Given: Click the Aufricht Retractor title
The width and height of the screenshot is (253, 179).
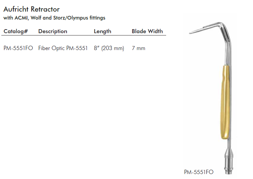Looking at the screenshot, I should 31,9.
